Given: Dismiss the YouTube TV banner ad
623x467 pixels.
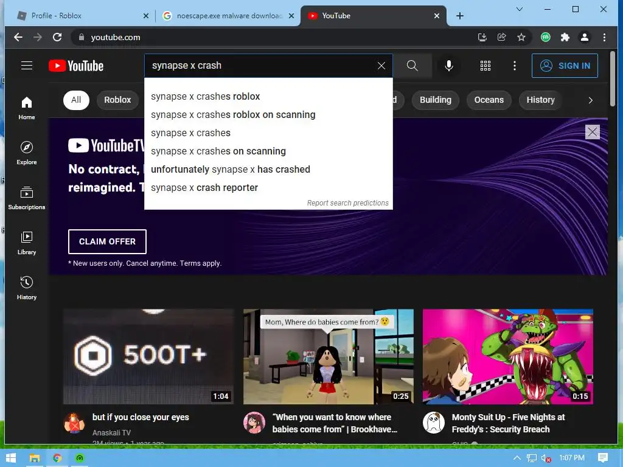Looking at the screenshot, I should (x=592, y=132).
